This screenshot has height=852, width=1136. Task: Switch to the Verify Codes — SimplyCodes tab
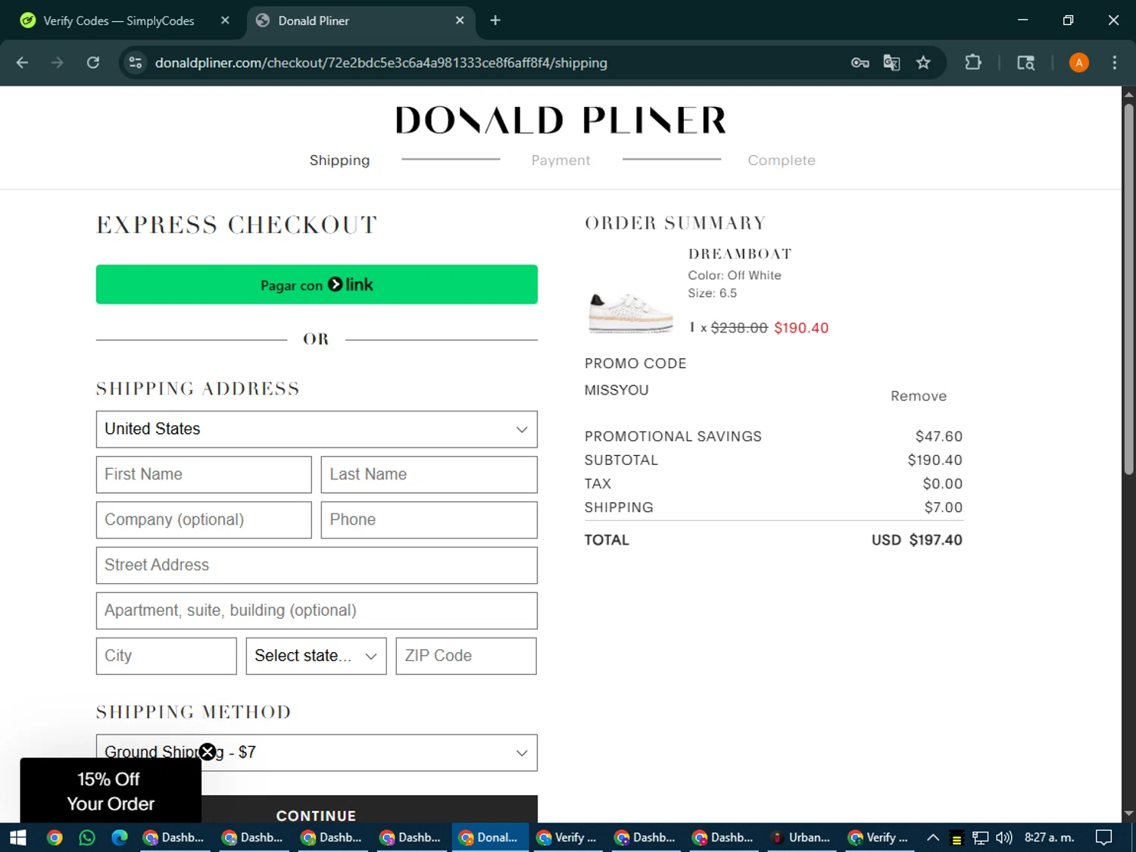tap(119, 20)
